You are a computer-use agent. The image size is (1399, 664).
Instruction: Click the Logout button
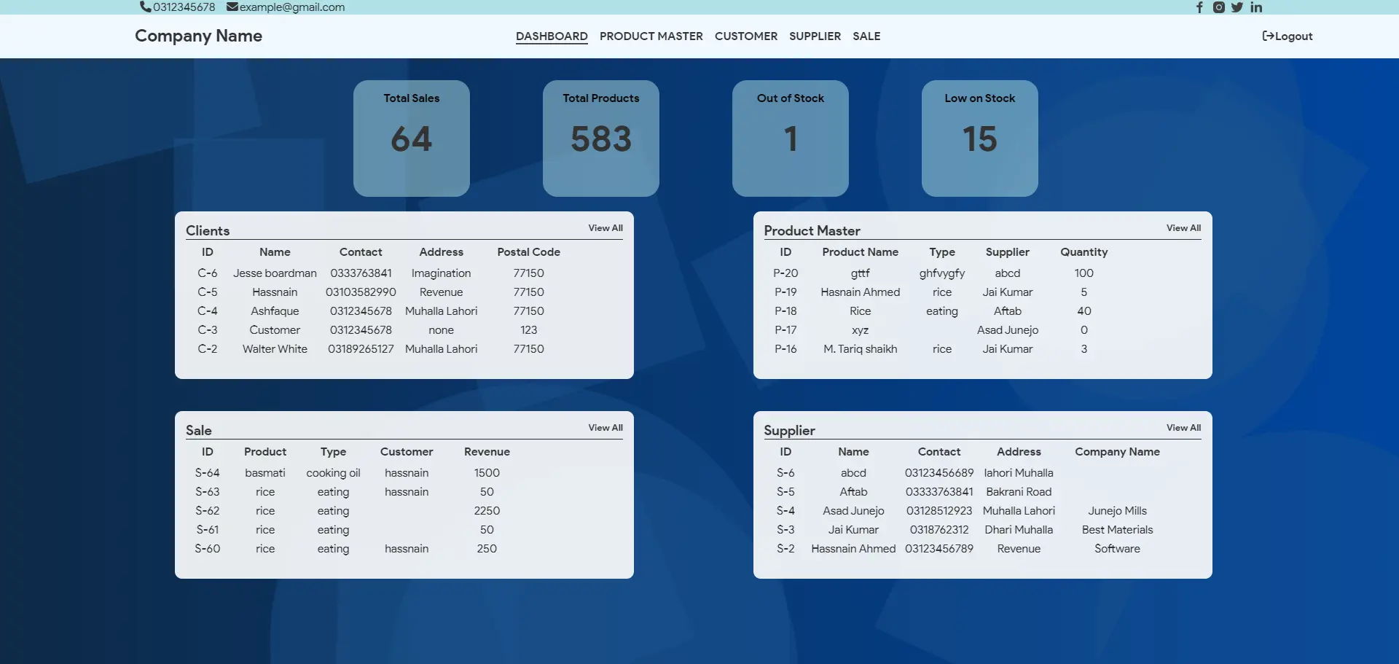click(x=1288, y=36)
